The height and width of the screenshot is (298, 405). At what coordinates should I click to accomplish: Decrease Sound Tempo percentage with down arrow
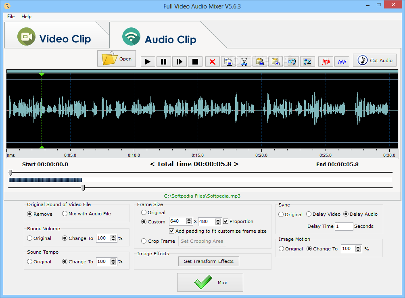click(113, 263)
